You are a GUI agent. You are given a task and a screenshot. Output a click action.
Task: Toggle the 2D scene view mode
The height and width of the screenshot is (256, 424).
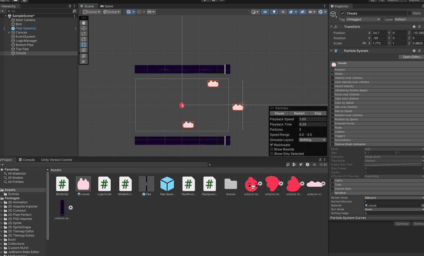click(265, 12)
